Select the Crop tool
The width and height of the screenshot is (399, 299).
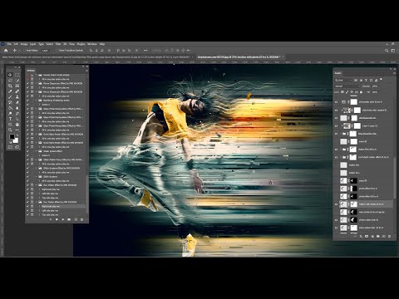(x=10, y=86)
